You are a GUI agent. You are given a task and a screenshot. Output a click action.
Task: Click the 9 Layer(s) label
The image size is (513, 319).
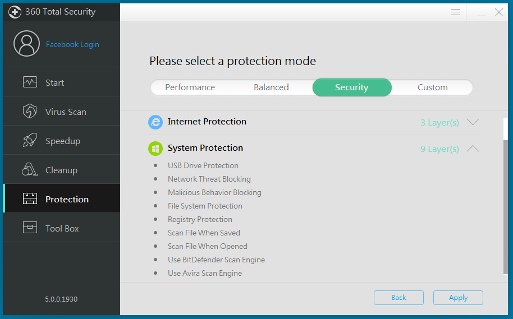[439, 149]
